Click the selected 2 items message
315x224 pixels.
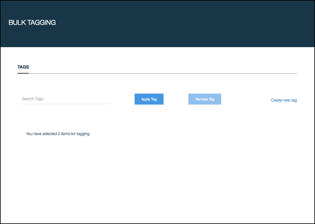57,134
